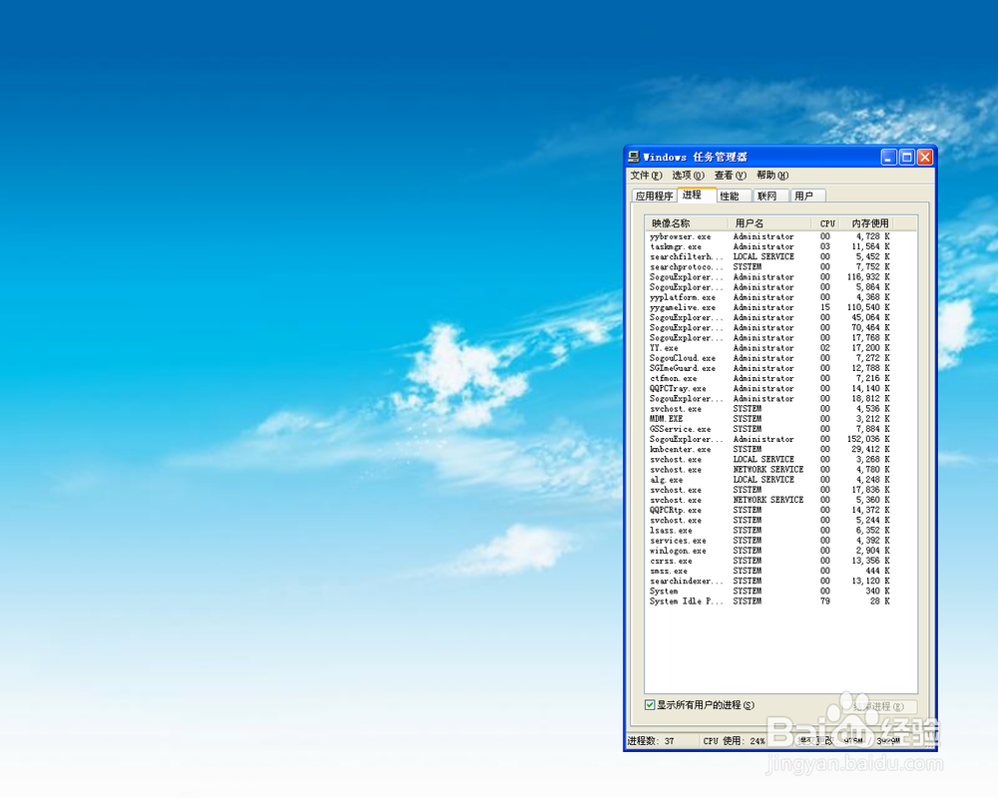Select the YY.exe process
The image size is (998, 798).
(769, 348)
